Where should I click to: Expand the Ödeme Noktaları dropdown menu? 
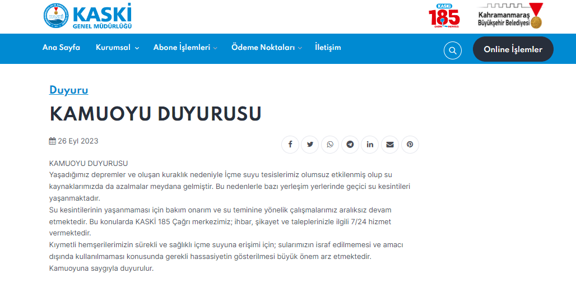266,48
